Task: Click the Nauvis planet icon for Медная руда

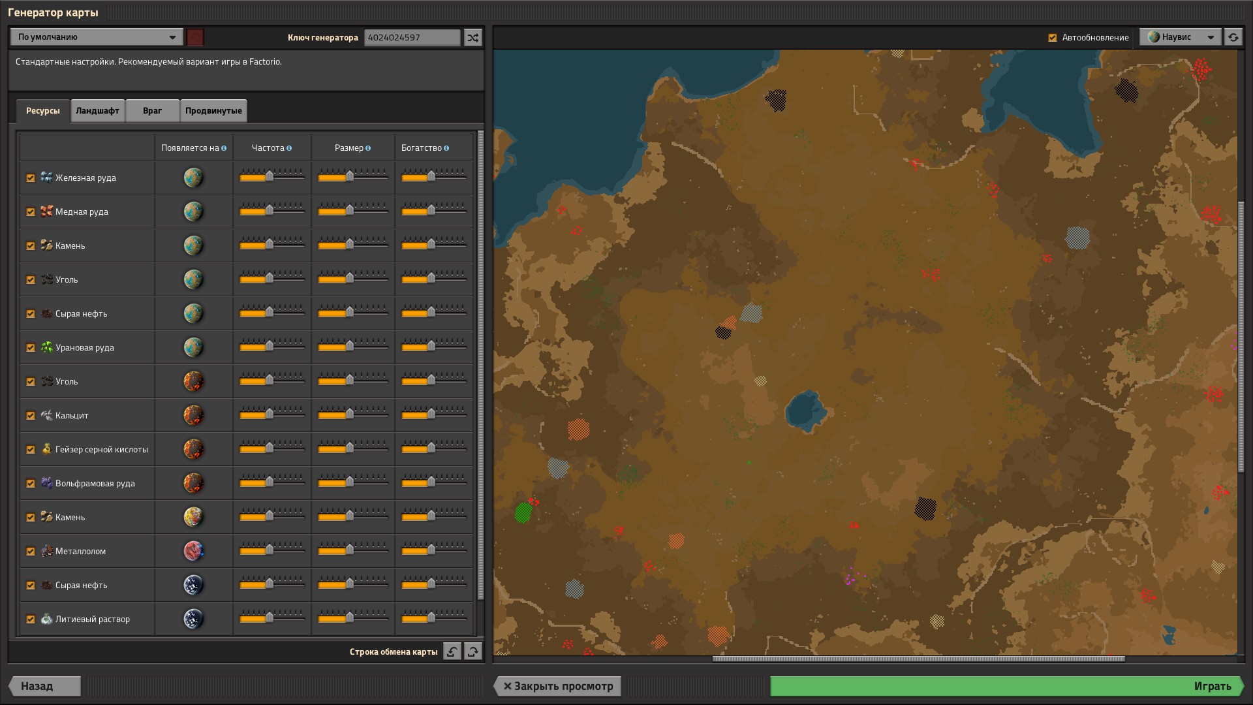Action: pos(193,211)
